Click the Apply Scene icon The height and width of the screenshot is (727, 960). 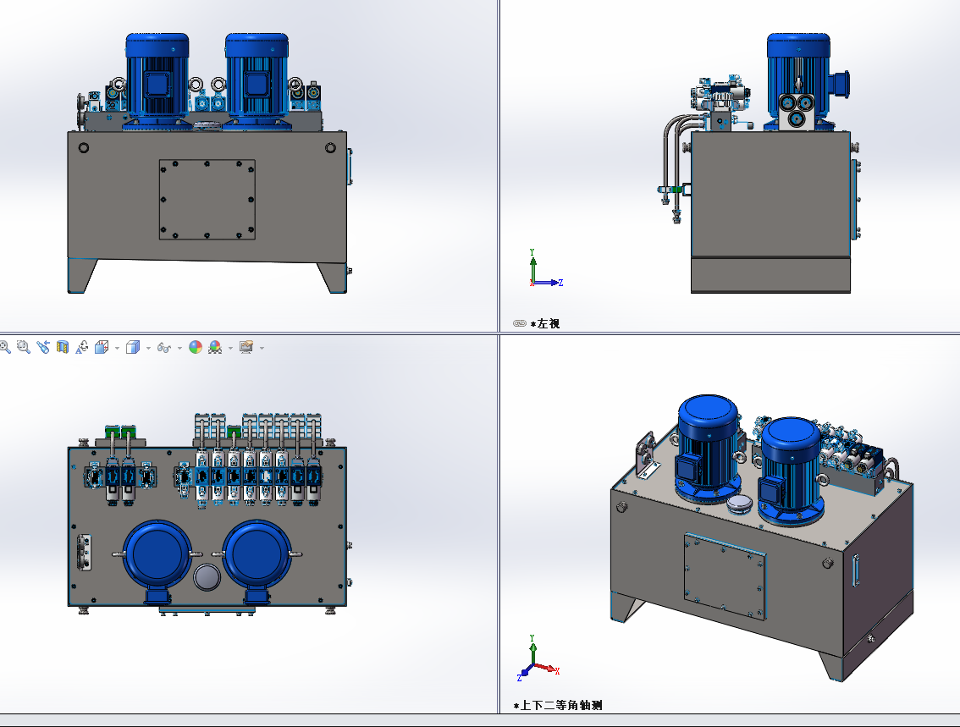point(215,348)
